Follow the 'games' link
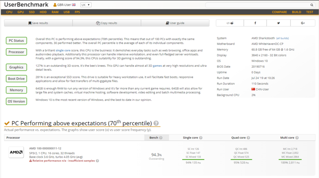Image resolution: width=319 pixels, height=178 pixels. (x=157, y=66)
